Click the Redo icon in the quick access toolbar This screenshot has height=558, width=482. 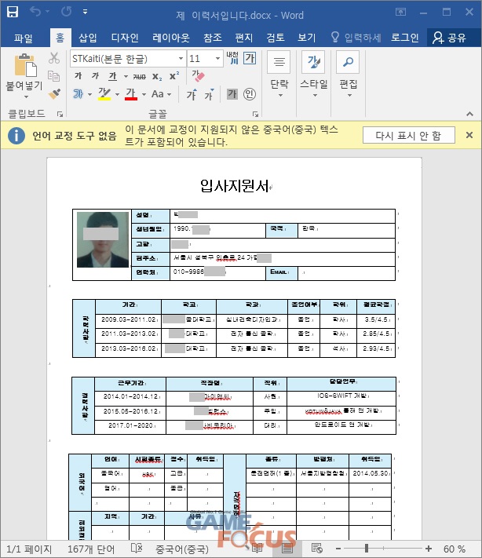click(x=66, y=12)
